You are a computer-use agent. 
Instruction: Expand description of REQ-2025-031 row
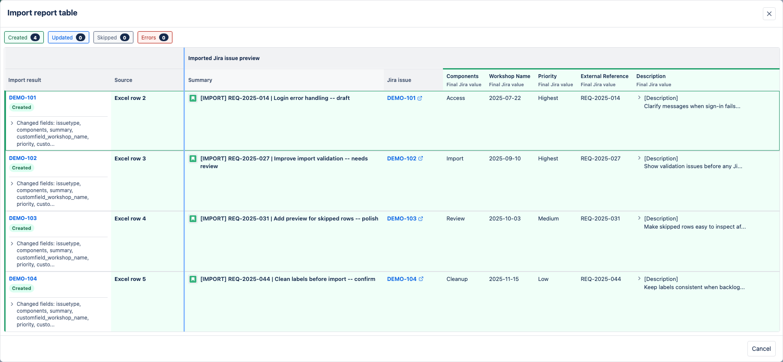(x=639, y=218)
